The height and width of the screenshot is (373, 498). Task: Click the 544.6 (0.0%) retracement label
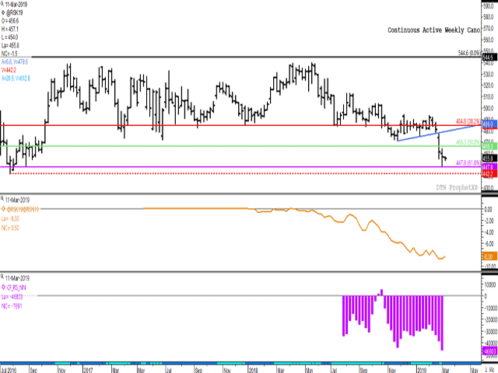pyautogui.click(x=469, y=53)
